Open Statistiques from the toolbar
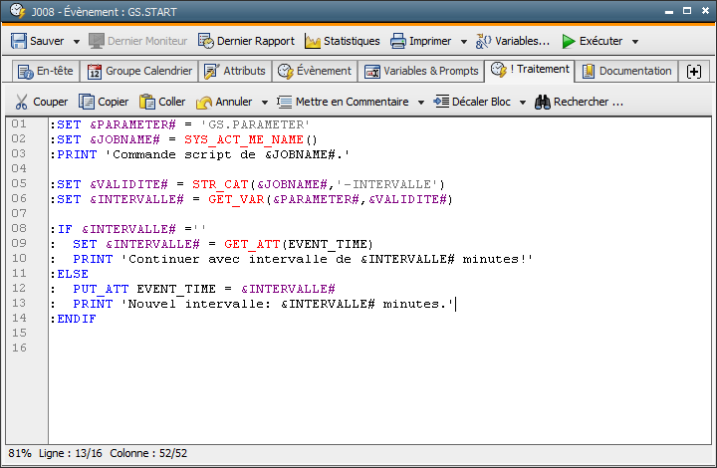Viewport: 717px width, 468px height. tap(342, 42)
